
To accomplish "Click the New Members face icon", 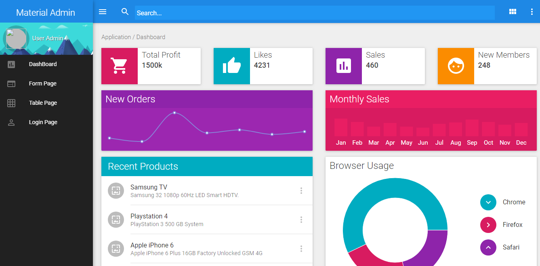I will pyautogui.click(x=456, y=66).
